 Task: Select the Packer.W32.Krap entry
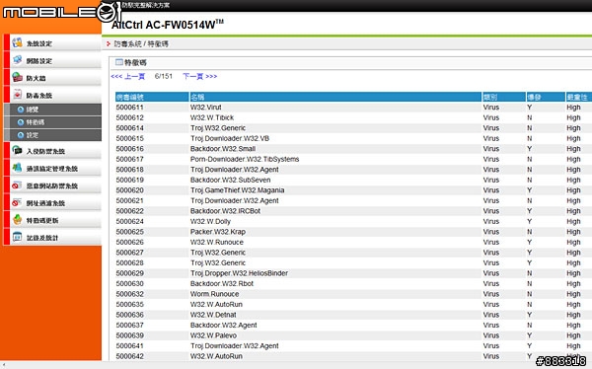(x=218, y=232)
